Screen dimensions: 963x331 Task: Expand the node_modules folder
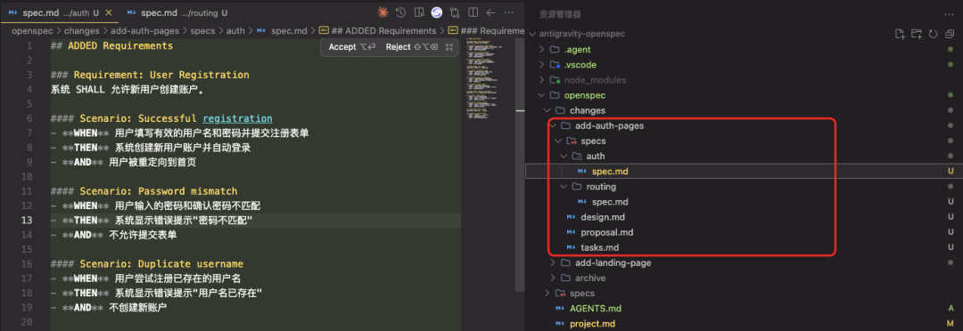(x=541, y=80)
